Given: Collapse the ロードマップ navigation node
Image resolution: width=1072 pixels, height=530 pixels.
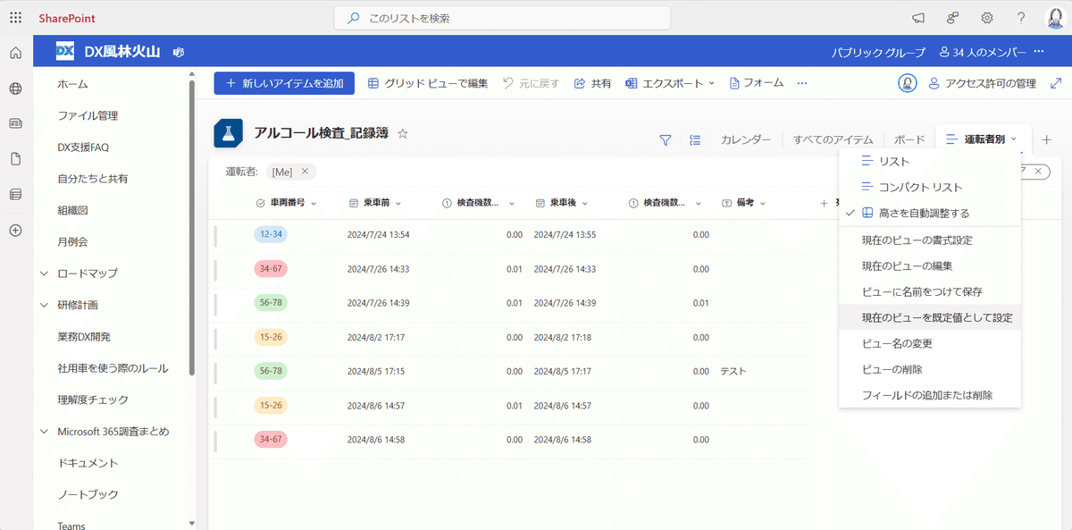Looking at the screenshot, I should tap(44, 273).
